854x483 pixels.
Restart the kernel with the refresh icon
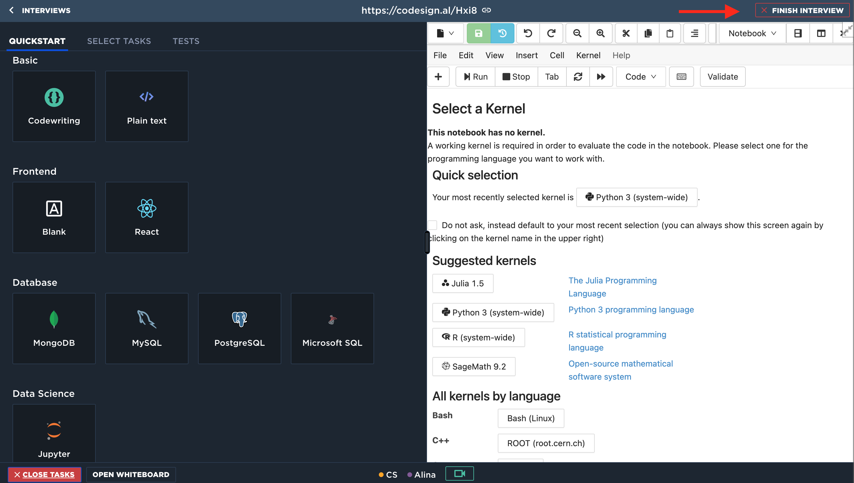pyautogui.click(x=578, y=77)
